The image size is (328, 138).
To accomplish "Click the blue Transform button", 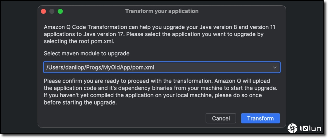I will 261,118.
